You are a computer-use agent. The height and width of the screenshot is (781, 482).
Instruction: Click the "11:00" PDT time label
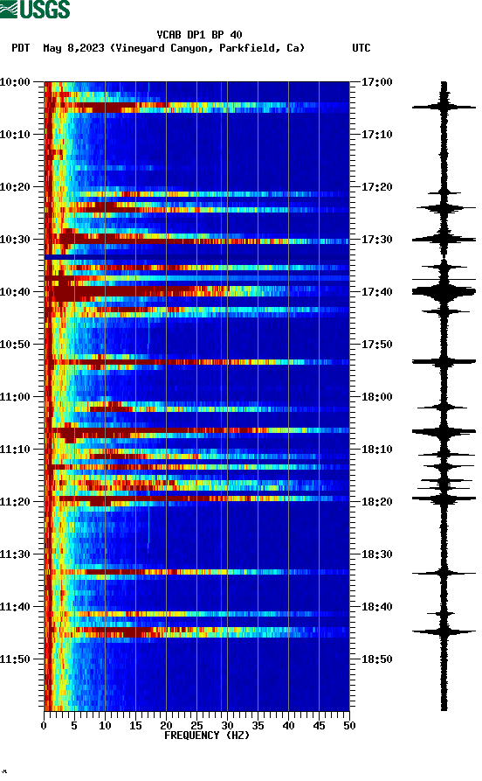point(15,397)
